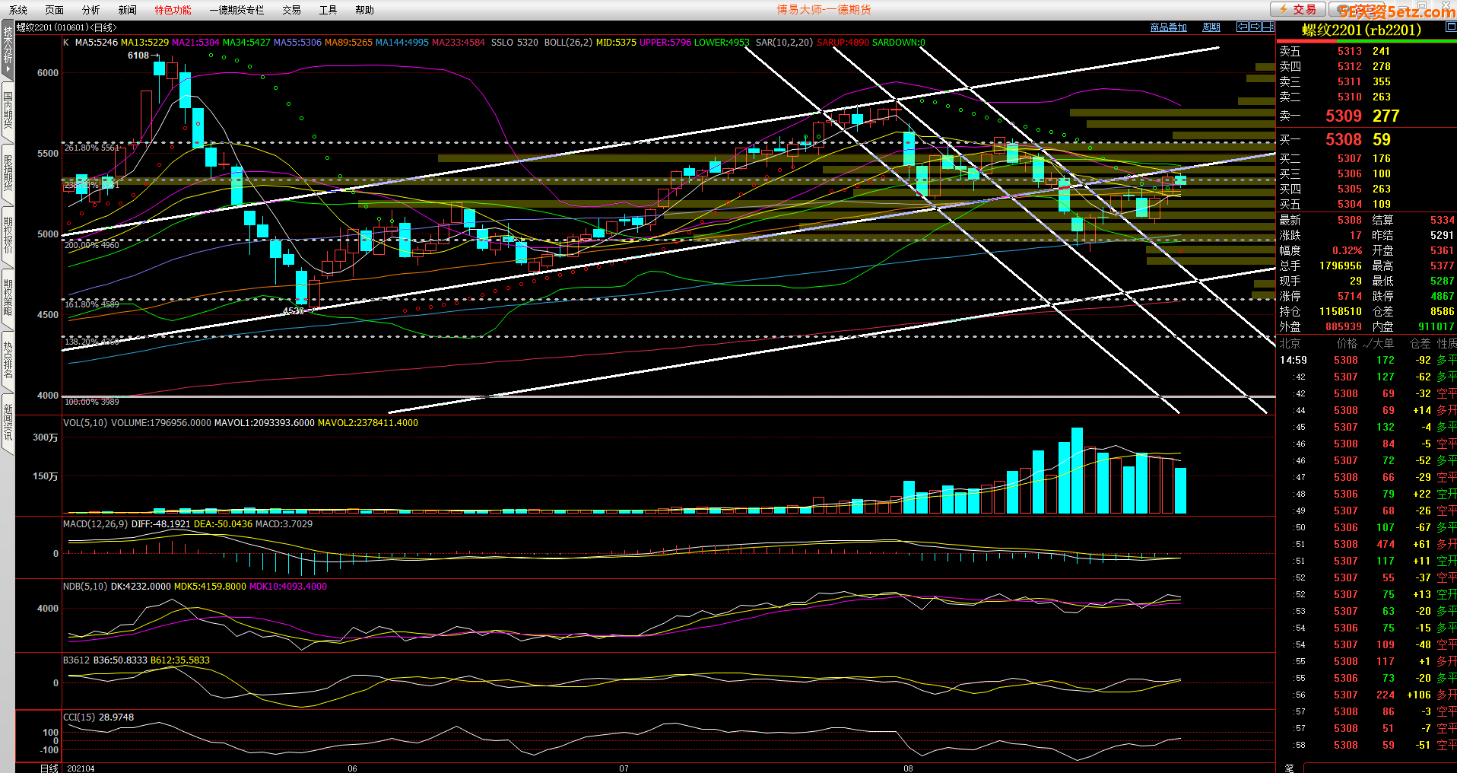1457x773 pixels.
Task: Click the 大单 filter header
Action: [x=1379, y=343]
